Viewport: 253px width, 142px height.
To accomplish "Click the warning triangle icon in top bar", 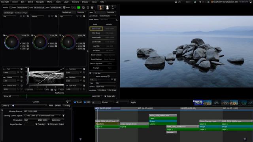I will tap(176, 2).
